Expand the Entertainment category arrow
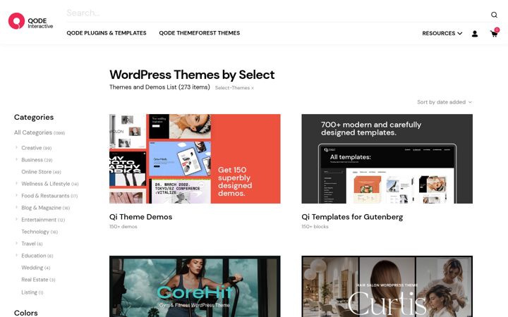 (x=16, y=219)
